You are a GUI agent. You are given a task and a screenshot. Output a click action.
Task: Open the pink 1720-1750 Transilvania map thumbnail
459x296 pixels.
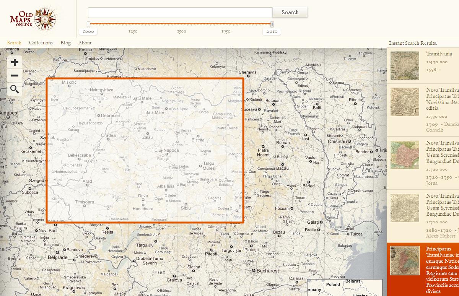(x=405, y=155)
